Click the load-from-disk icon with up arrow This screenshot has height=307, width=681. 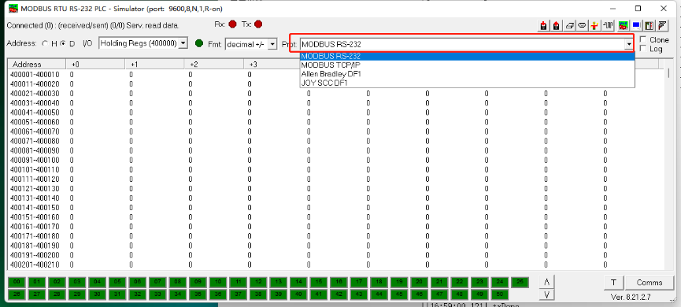point(557,26)
